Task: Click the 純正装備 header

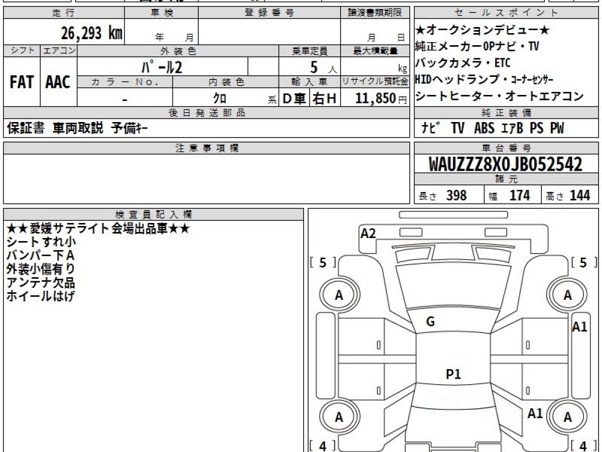Action: tap(507, 113)
